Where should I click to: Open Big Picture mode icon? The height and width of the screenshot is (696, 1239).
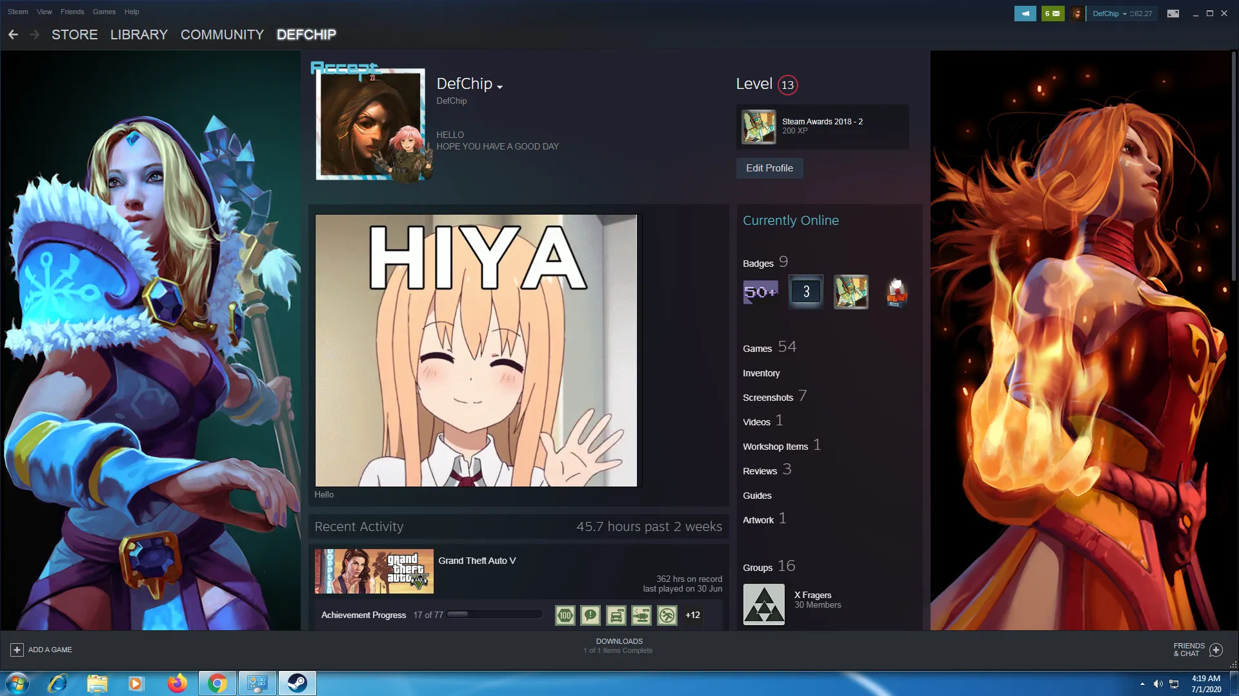coord(1173,14)
